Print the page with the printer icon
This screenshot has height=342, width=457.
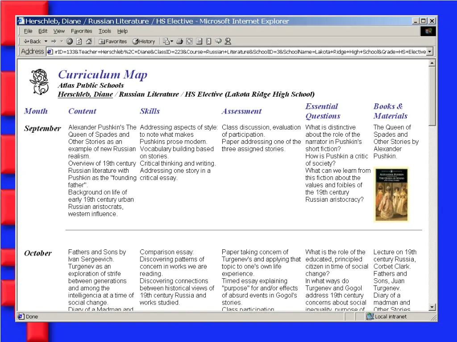tap(179, 41)
